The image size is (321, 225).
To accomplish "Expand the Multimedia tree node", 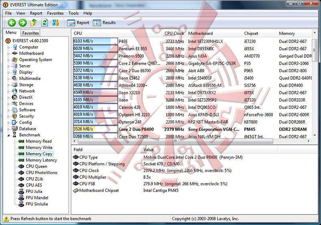I will click(x=8, y=79).
